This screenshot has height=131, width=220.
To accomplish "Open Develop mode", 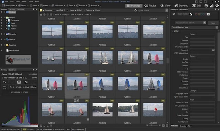I will (x=181, y=5).
